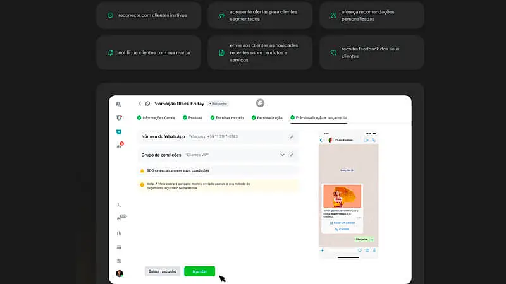Click 'notifique clientes com sua marca' card
The height and width of the screenshot is (284, 506).
[149, 52]
